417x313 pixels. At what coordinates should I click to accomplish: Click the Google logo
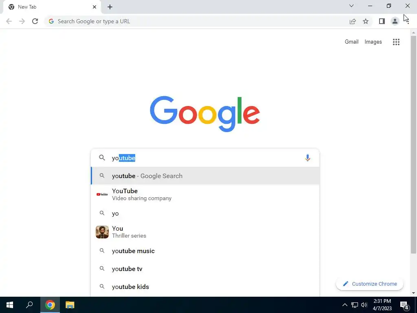[x=205, y=114]
